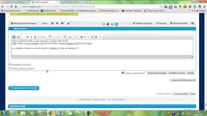Go back to previous page
Screen dimensions: 207x116
click(x=3, y=6)
